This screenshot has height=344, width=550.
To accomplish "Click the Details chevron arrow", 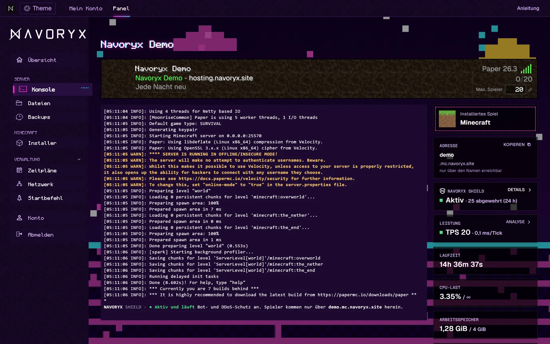I will pyautogui.click(x=530, y=190).
